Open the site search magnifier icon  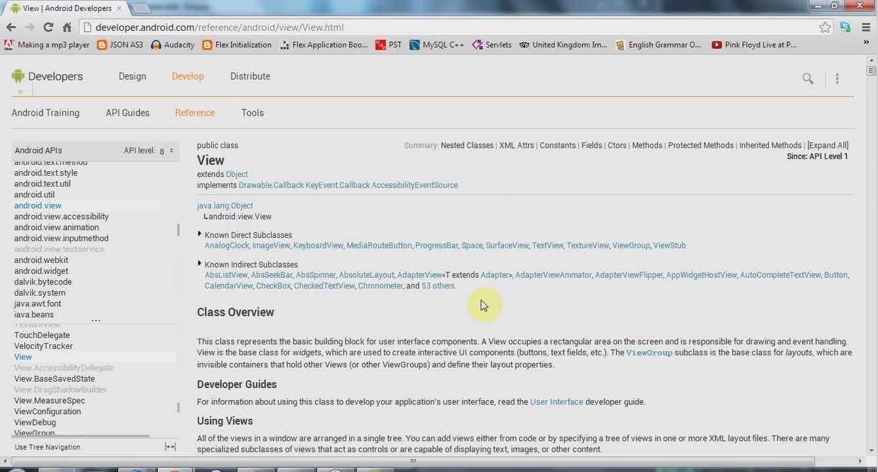[x=808, y=79]
